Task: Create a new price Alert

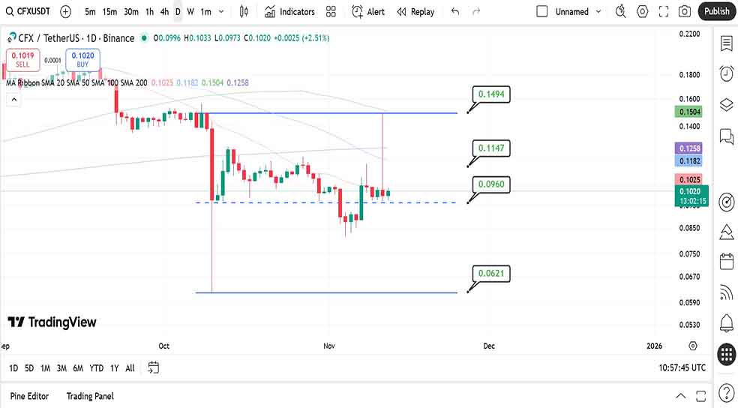Action: coord(368,11)
